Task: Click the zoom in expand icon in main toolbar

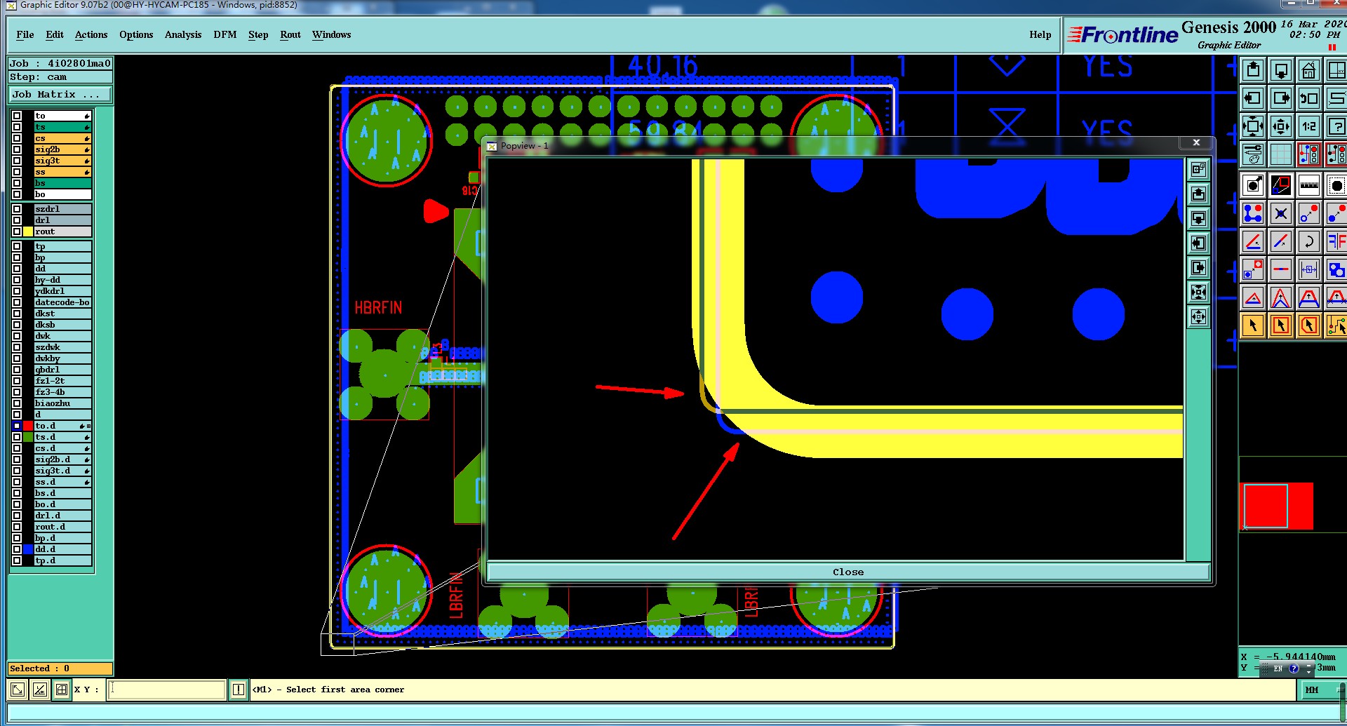Action: point(1253,126)
